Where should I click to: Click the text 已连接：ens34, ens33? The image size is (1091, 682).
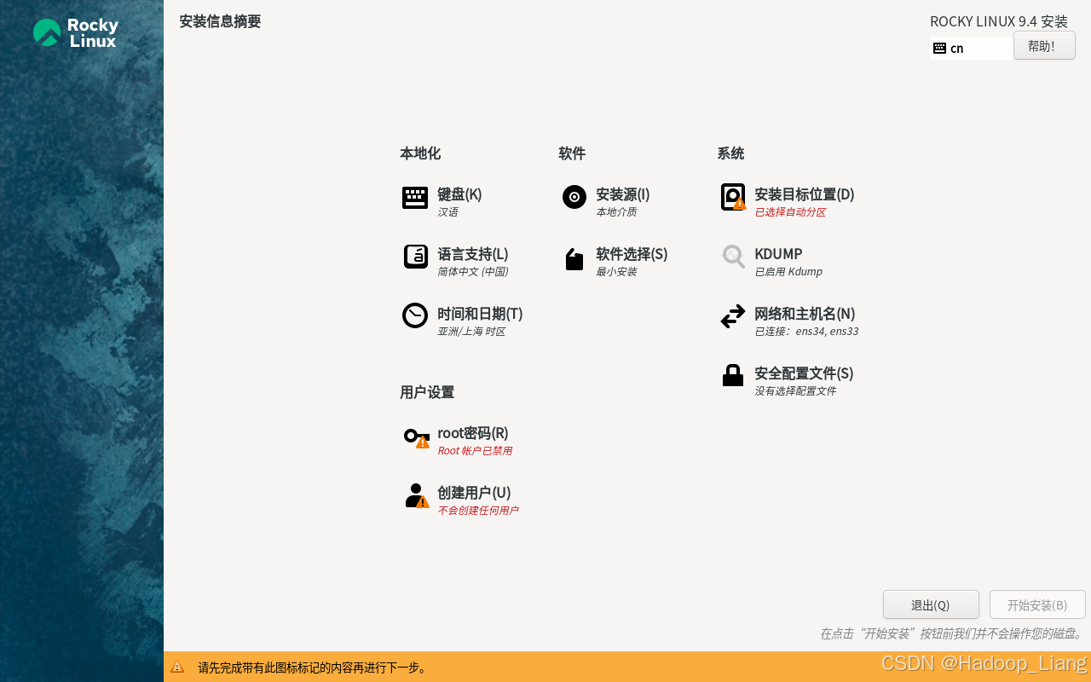pos(806,331)
